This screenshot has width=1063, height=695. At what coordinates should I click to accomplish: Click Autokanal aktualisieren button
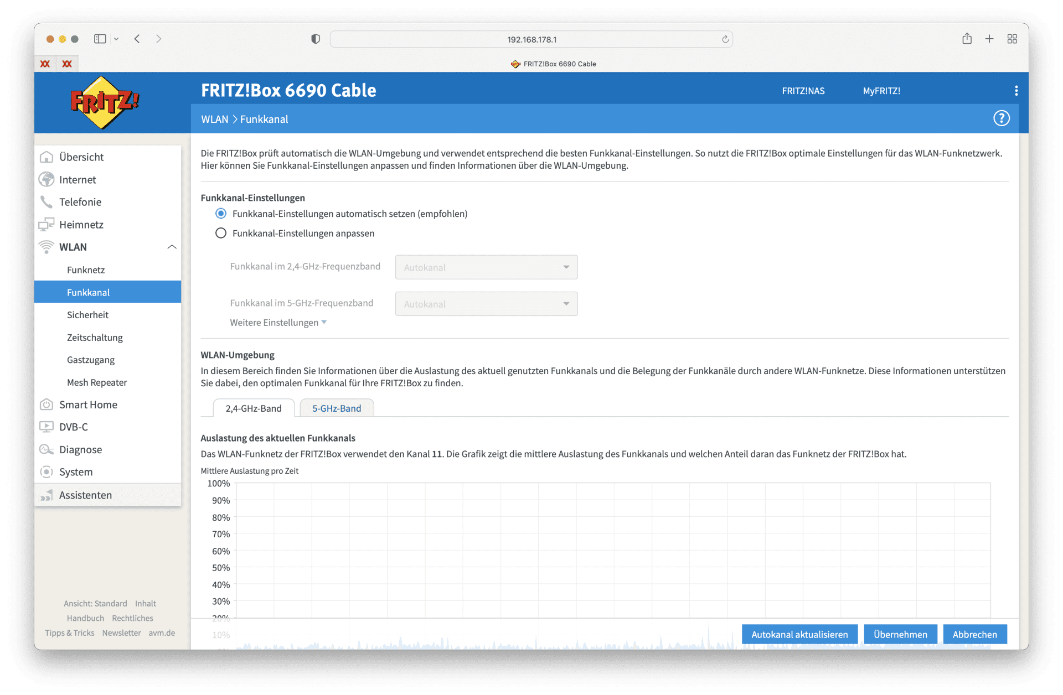coord(799,634)
